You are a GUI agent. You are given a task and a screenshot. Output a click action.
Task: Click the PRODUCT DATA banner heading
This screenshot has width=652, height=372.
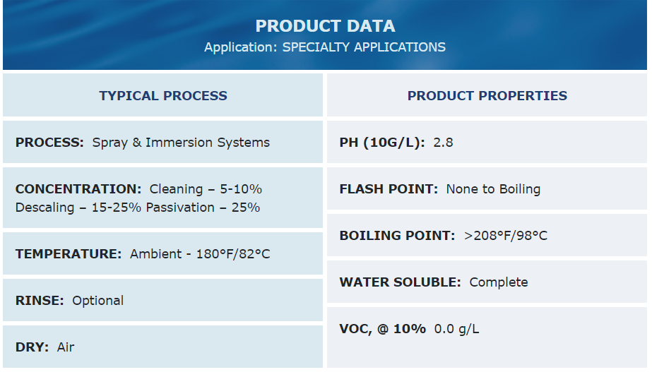325,26
